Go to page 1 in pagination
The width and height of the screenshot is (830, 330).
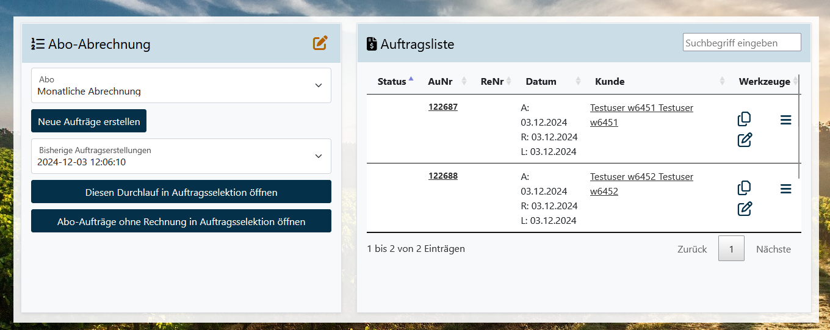coord(731,249)
